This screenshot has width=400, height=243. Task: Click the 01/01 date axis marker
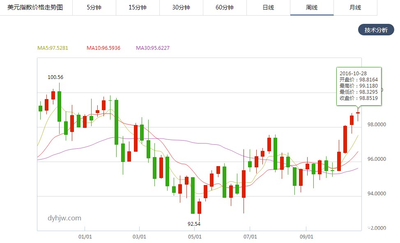point(85,237)
